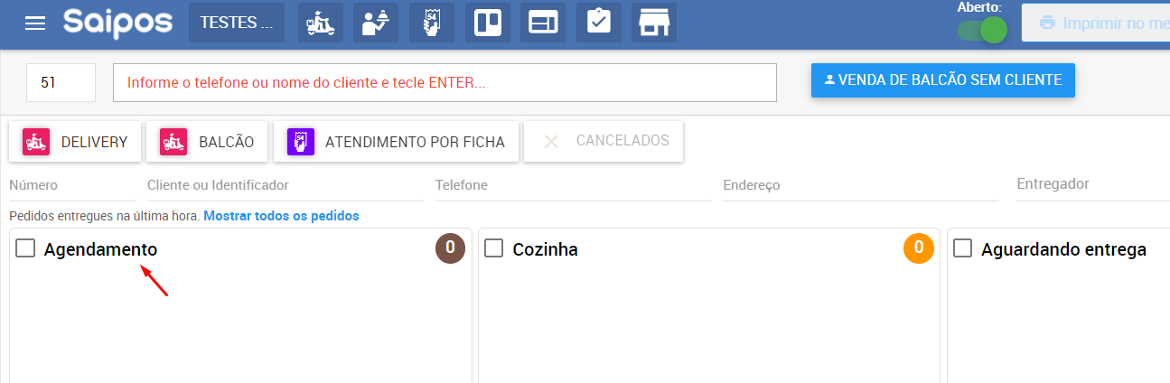1170x383 pixels.
Task: Click the customer phone or name search field
Action: (x=445, y=82)
